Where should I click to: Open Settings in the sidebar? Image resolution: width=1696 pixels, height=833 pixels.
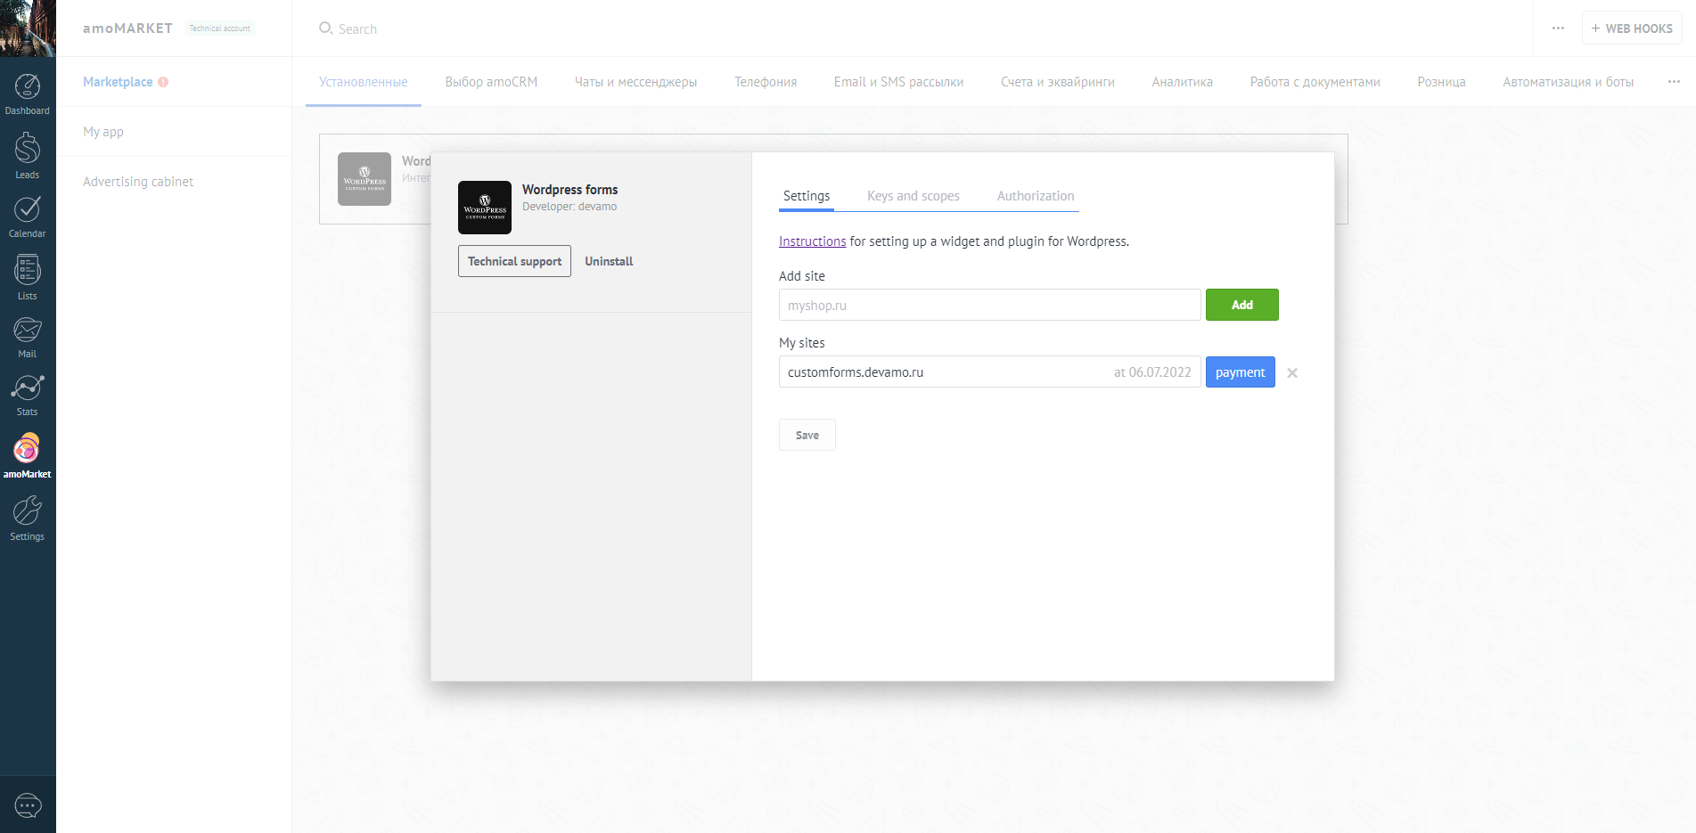pos(28,519)
